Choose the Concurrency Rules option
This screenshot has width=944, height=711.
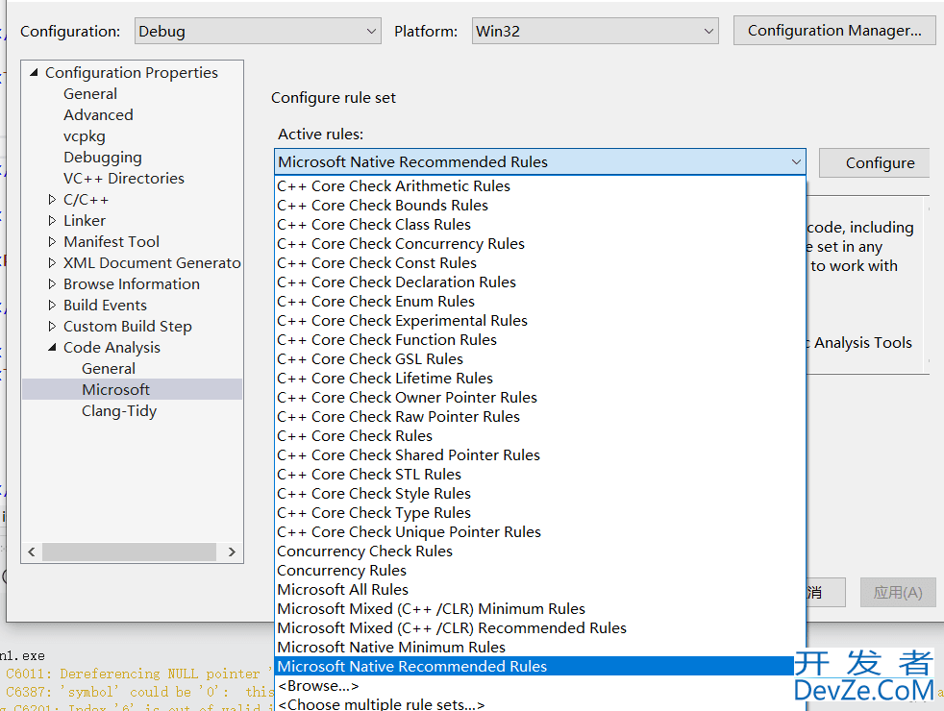[x=539, y=571]
